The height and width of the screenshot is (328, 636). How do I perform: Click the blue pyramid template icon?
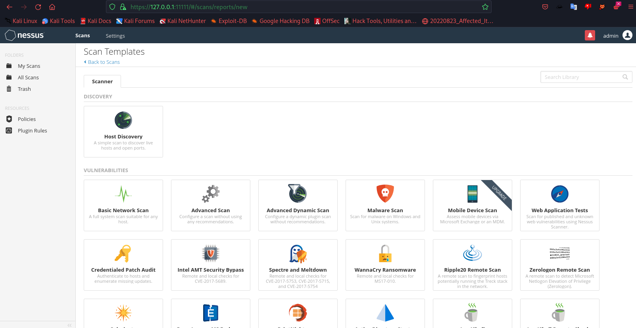[385, 313]
